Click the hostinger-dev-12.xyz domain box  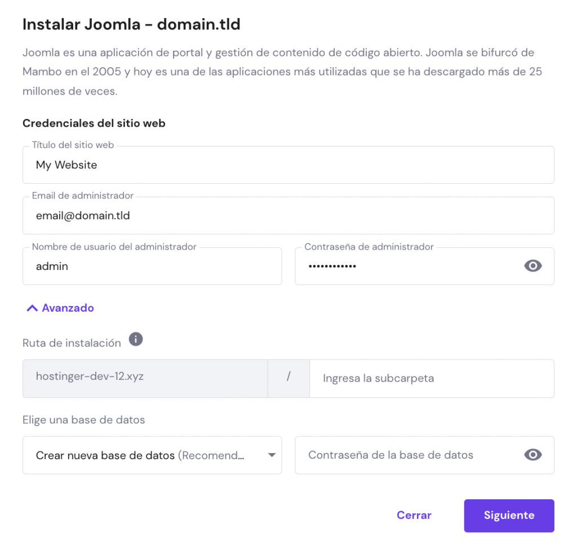pyautogui.click(x=144, y=378)
